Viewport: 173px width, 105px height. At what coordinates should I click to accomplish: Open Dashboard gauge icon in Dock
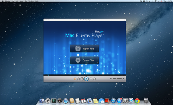click(60, 101)
